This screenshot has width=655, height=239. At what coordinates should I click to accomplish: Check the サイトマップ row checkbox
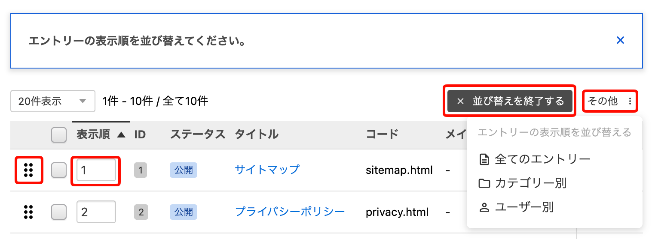pos(59,170)
